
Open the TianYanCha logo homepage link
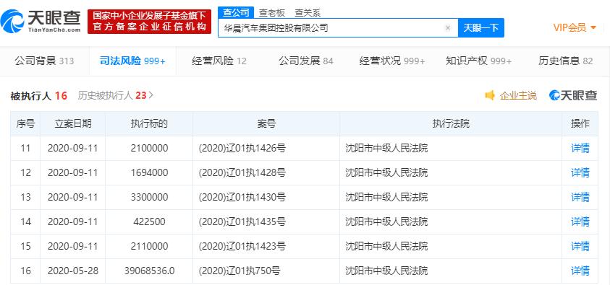click(x=41, y=21)
